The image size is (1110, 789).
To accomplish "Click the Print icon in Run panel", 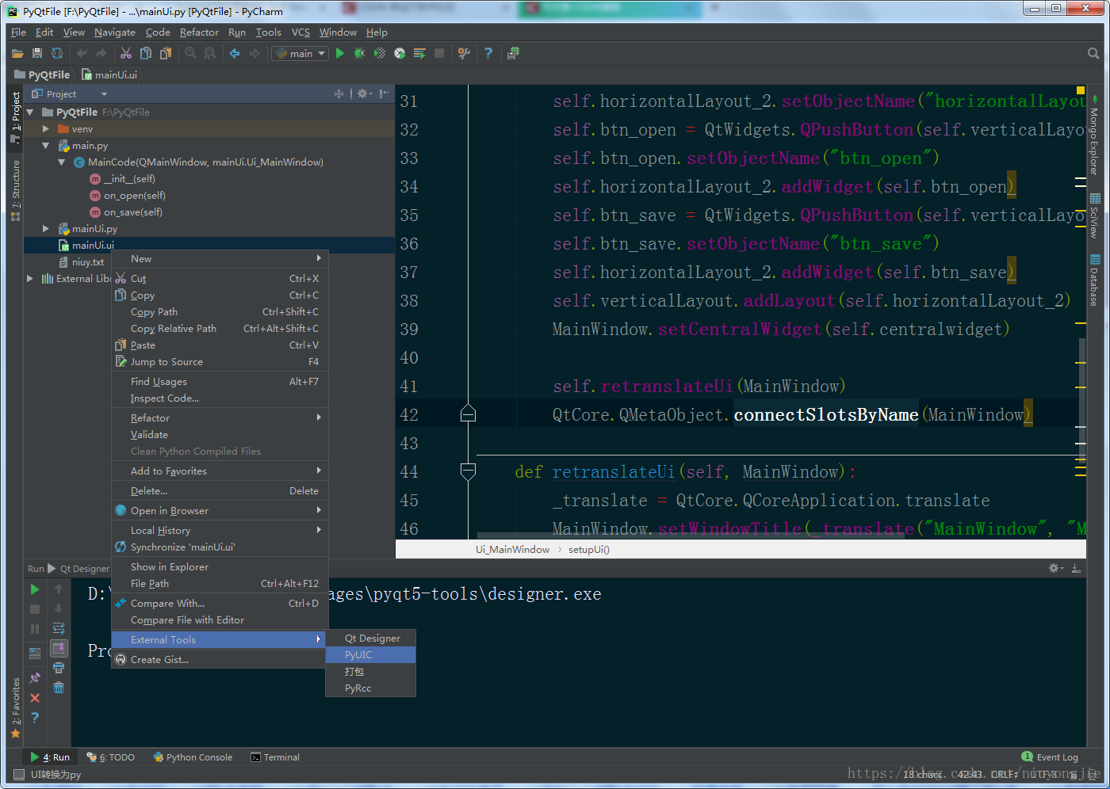I will (x=59, y=668).
